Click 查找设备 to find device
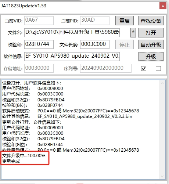 151,21
